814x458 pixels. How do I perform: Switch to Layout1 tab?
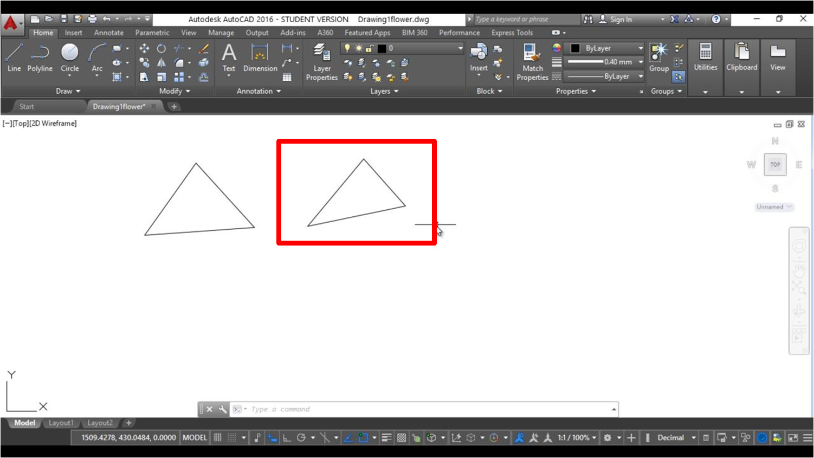pyautogui.click(x=61, y=423)
